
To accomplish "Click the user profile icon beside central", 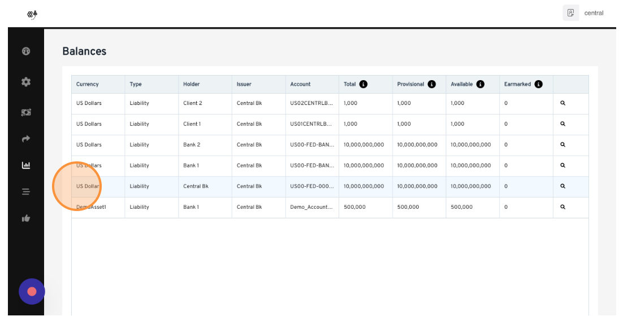I will point(571,13).
